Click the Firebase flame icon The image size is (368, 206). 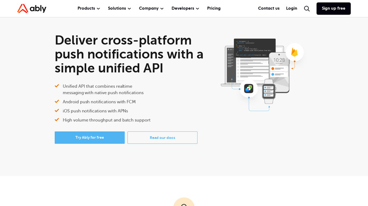294,52
